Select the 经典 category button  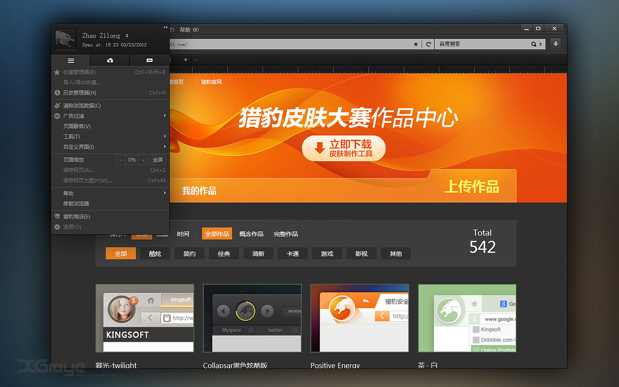click(224, 253)
